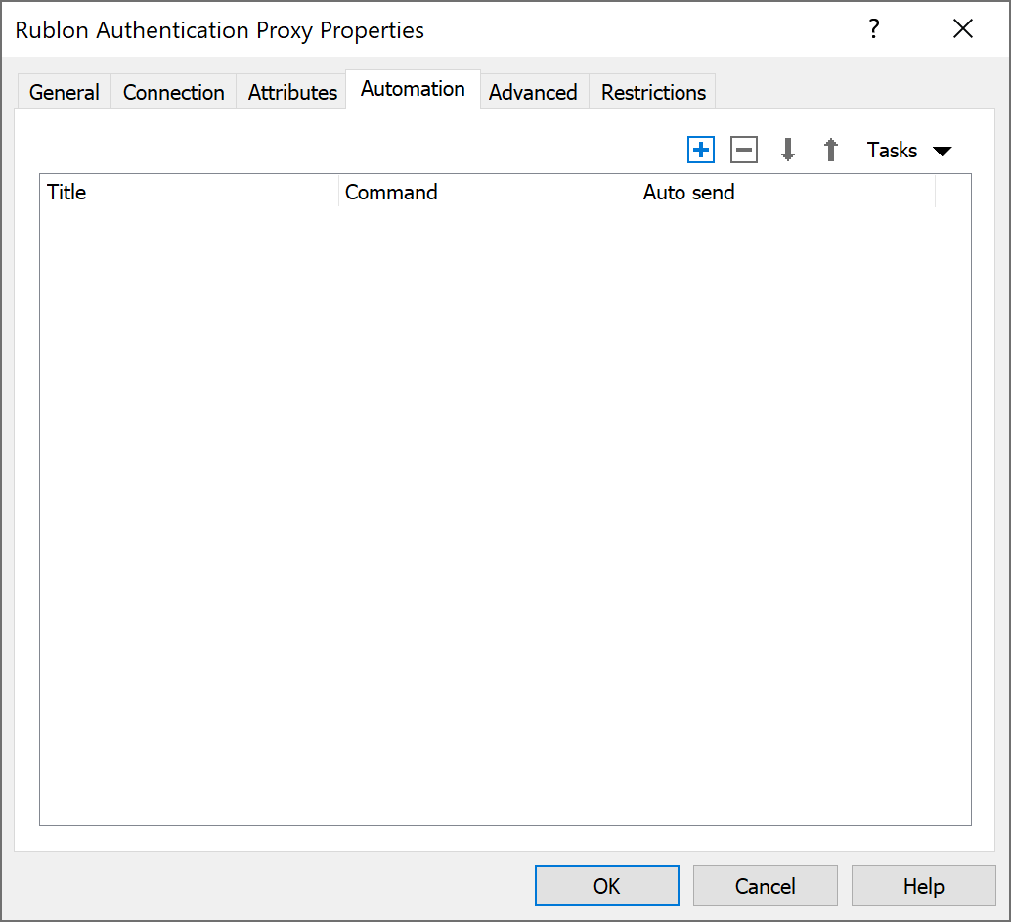The height and width of the screenshot is (922, 1011).
Task: Sort by the Title column header
Action: (x=189, y=192)
